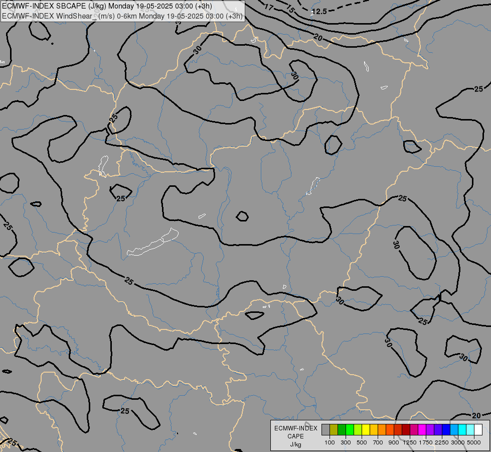Image resolution: width=491 pixels, height=452 pixels.
Task: Click the 15 contour label
Action: click(x=290, y=10)
